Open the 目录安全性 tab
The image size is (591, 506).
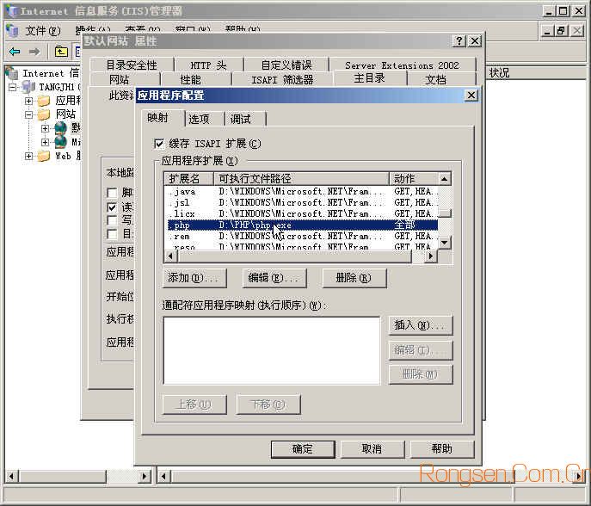[x=132, y=65]
